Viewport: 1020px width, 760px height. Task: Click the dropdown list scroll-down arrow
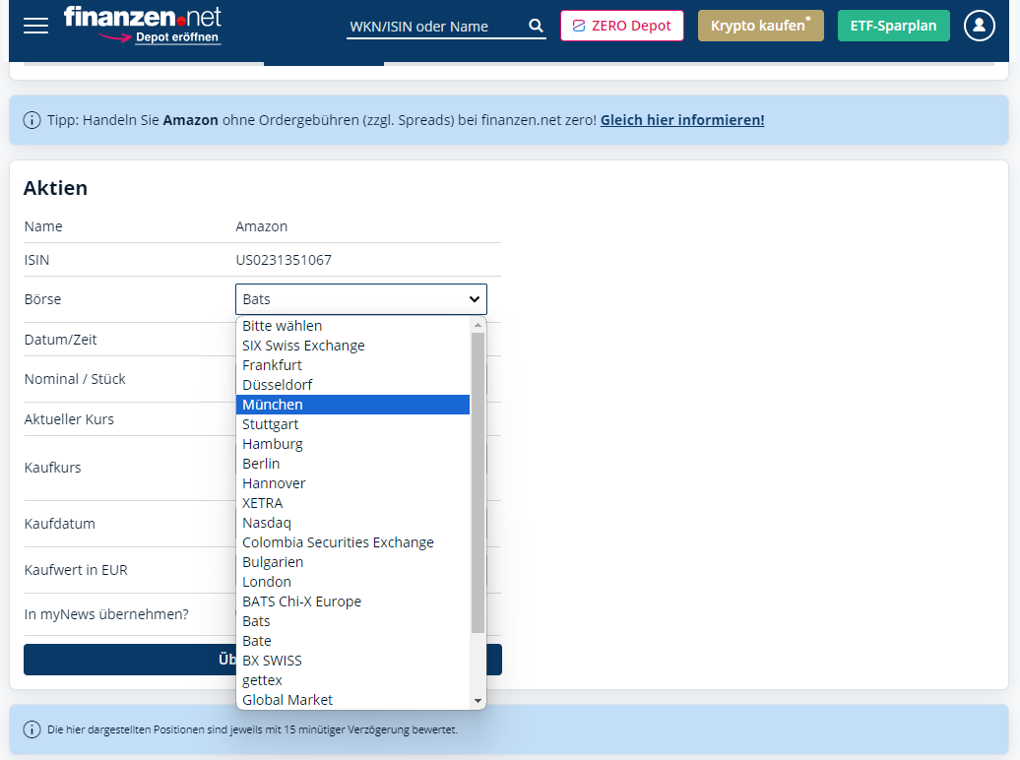(478, 701)
